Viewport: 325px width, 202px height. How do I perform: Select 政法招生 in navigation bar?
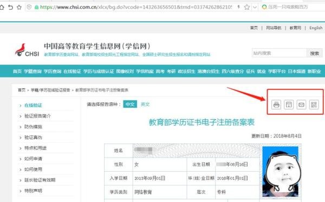(x=186, y=71)
